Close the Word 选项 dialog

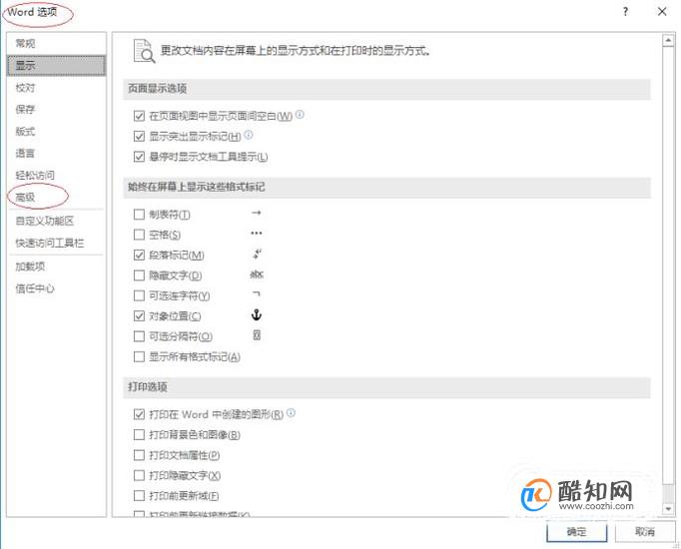click(662, 12)
